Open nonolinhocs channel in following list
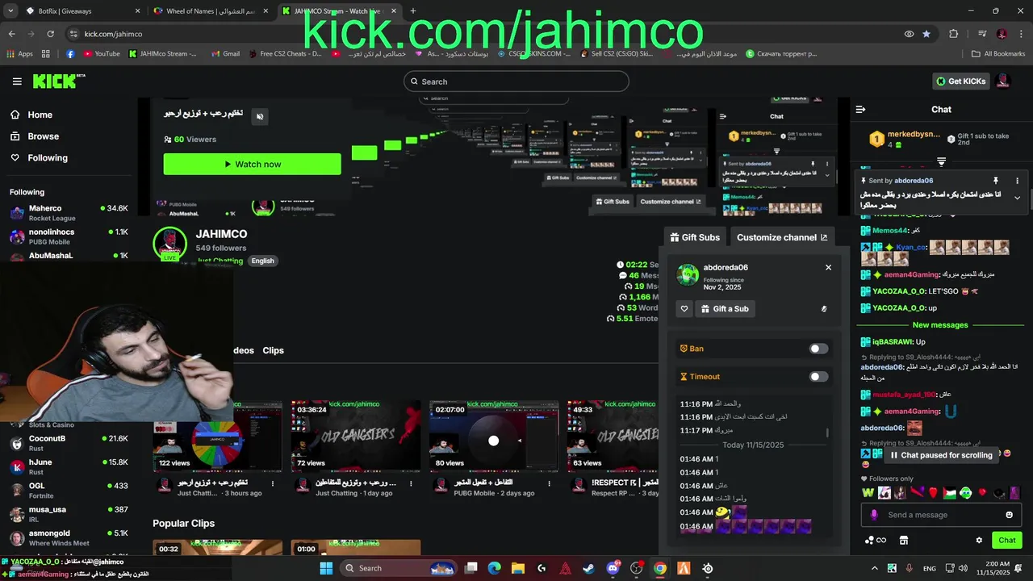 69,236
